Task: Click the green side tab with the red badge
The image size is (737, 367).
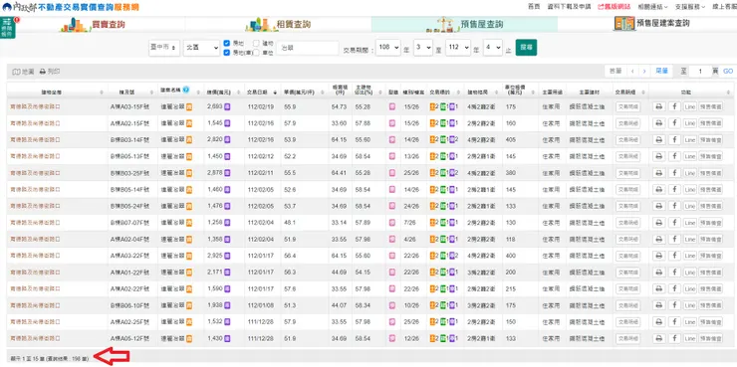Action: click(8, 28)
